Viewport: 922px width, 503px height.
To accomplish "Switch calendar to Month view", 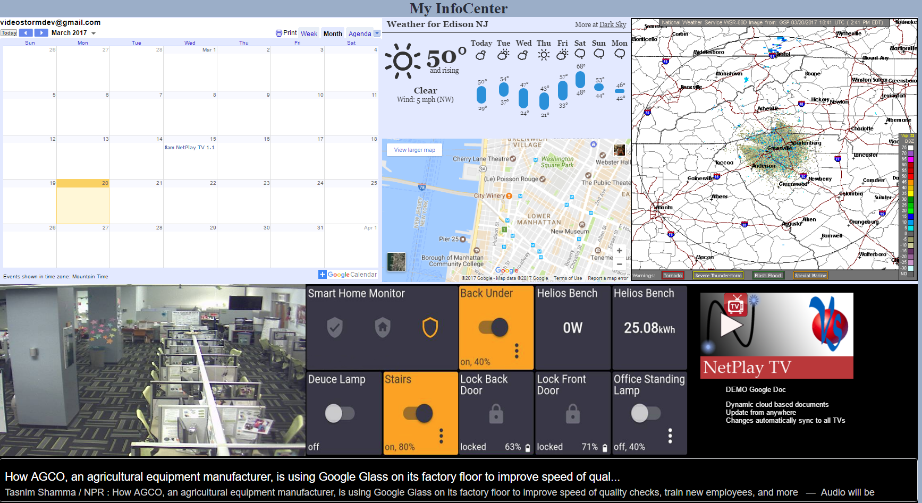I will [333, 33].
